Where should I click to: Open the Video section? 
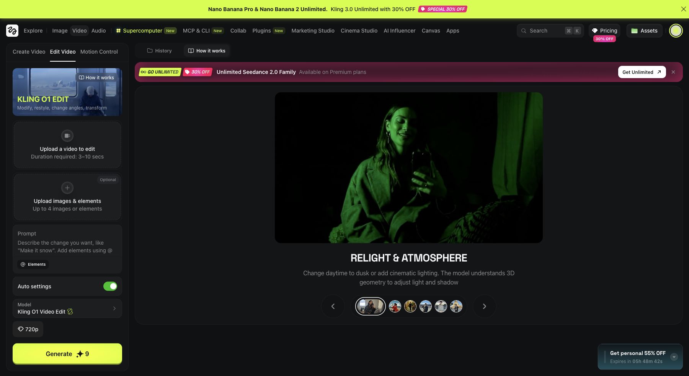80,31
